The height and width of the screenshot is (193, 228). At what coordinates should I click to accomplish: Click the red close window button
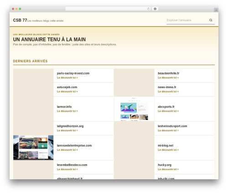[x=13, y=9]
